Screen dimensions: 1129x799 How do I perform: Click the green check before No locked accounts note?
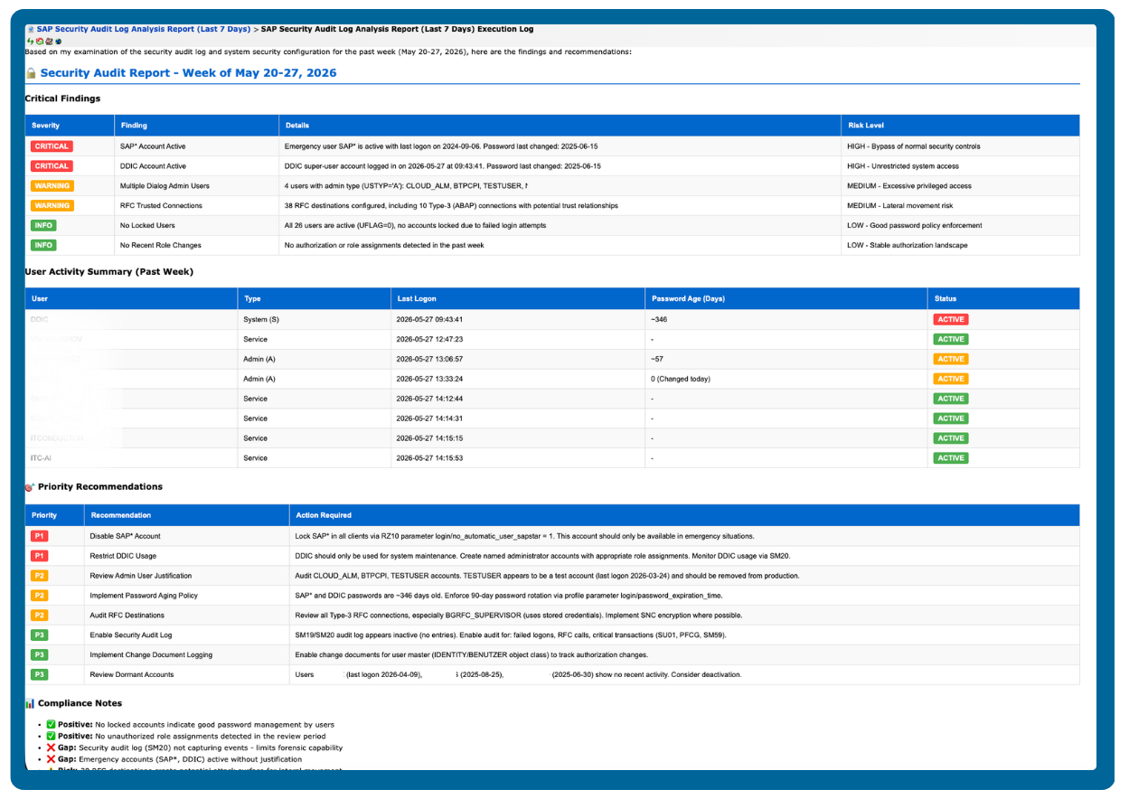coord(51,724)
